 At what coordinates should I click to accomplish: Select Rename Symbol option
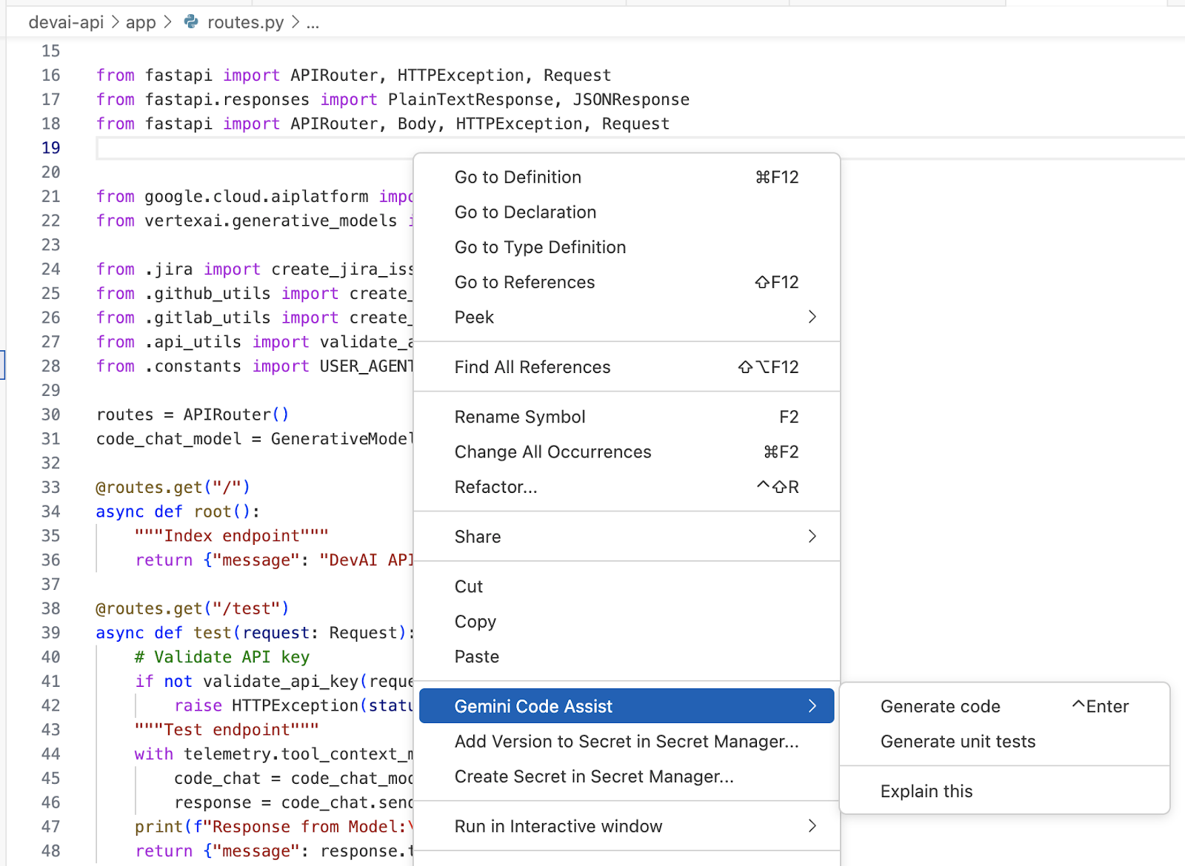520,417
